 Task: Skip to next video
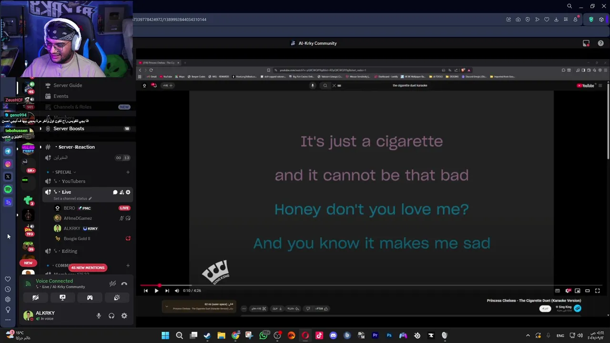click(x=167, y=291)
